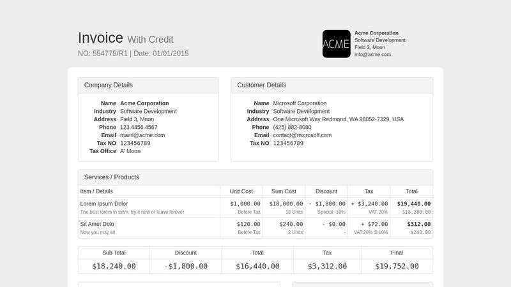Click company address Field 3, Moon in Company Details

pos(137,119)
